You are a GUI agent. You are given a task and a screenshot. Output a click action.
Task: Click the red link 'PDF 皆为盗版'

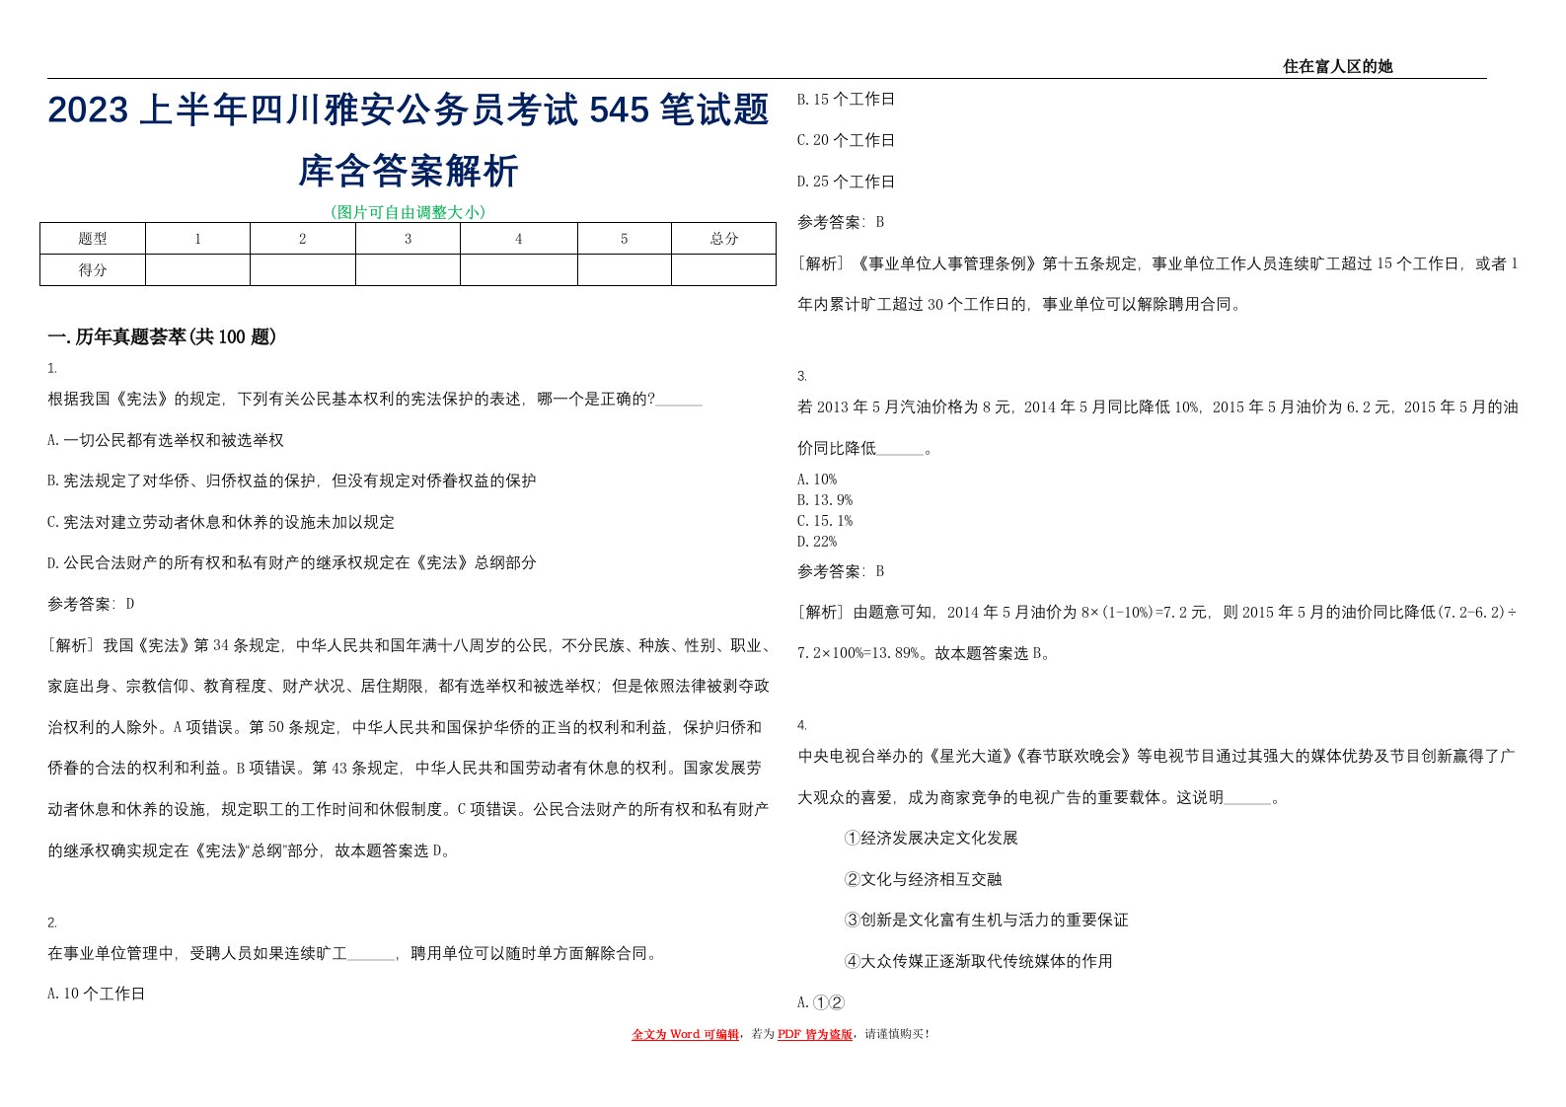tap(815, 1034)
